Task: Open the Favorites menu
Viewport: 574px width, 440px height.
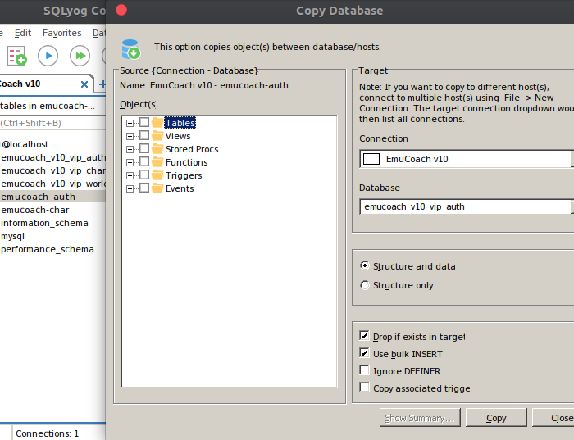Action: click(x=61, y=33)
